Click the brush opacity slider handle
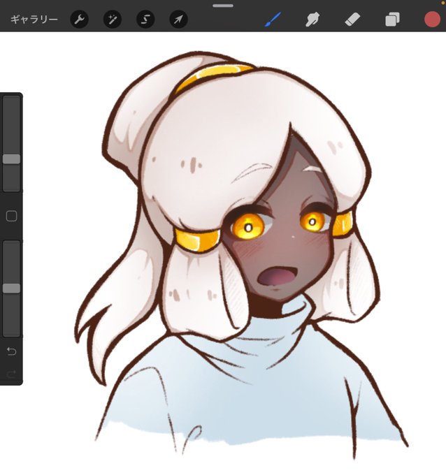Screen dimensions: 446x475 click(x=11, y=288)
